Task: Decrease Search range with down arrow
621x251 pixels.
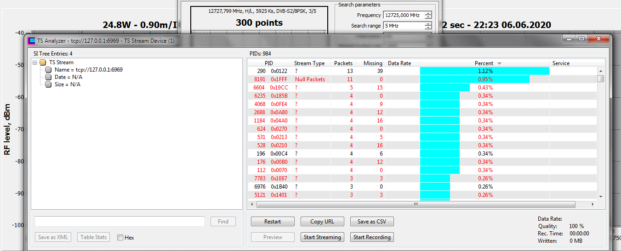Action: tap(428, 28)
